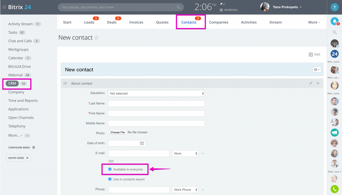Switch to the Activities tab
342x195 pixels.
[x=248, y=22]
